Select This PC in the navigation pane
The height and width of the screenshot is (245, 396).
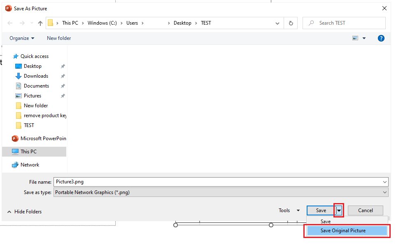point(29,151)
